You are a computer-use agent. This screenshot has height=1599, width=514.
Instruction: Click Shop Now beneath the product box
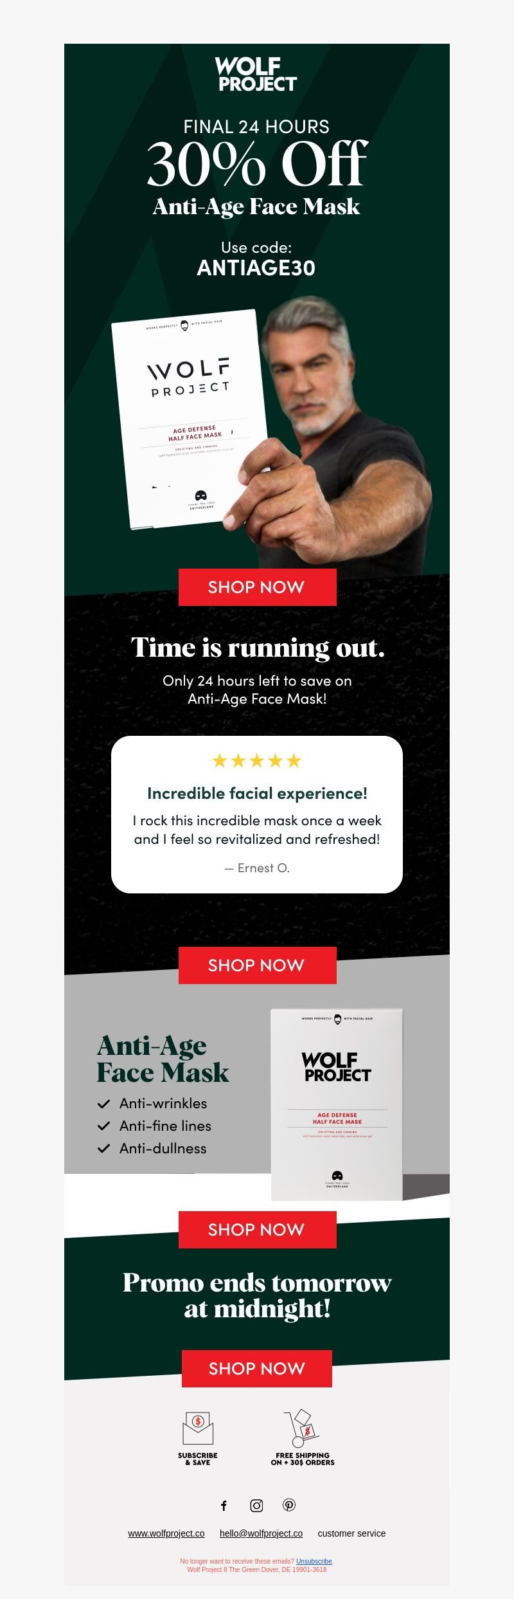pos(257,1230)
